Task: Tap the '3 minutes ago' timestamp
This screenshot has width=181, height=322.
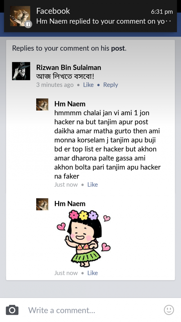Action: 55,85
